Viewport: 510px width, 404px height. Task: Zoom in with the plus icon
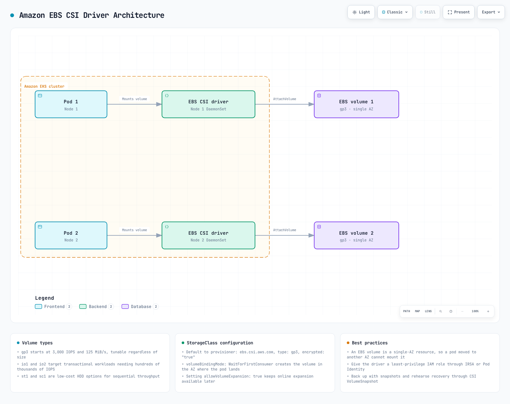(x=488, y=311)
